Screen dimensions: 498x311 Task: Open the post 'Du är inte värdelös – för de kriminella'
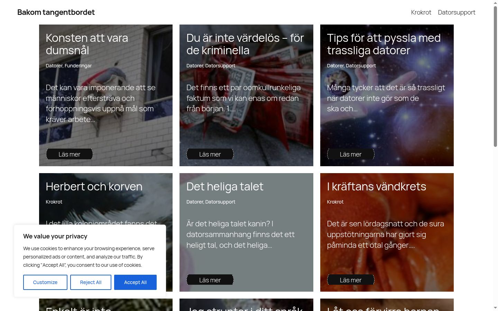(245, 44)
